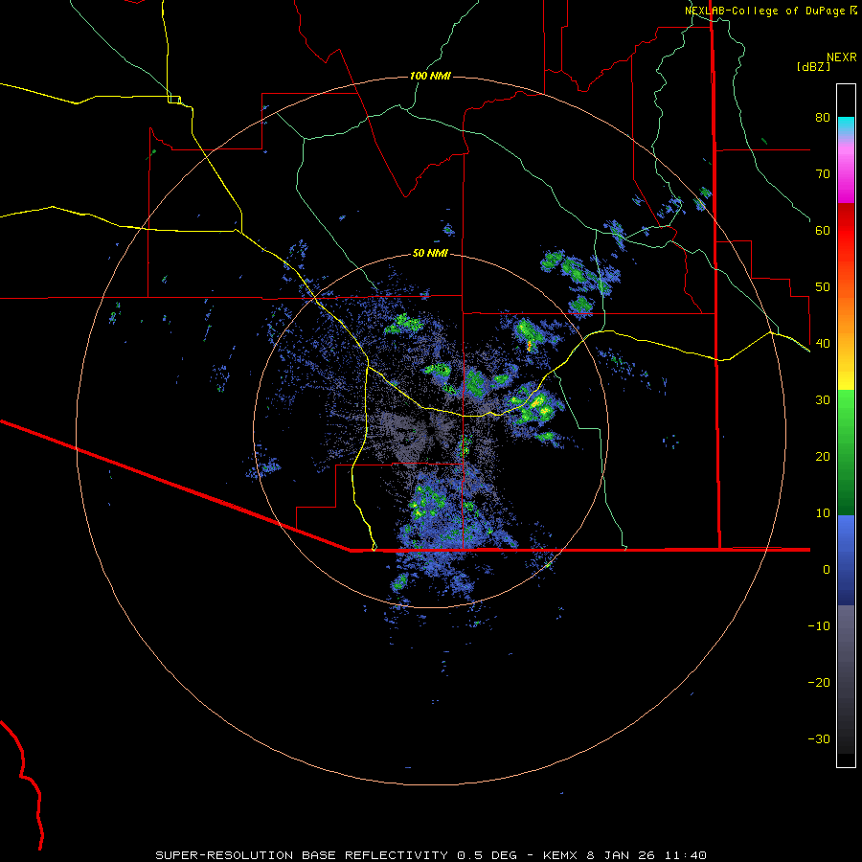Select the 100 NMI range ring label
Screen dimensions: 862x862
430,76
